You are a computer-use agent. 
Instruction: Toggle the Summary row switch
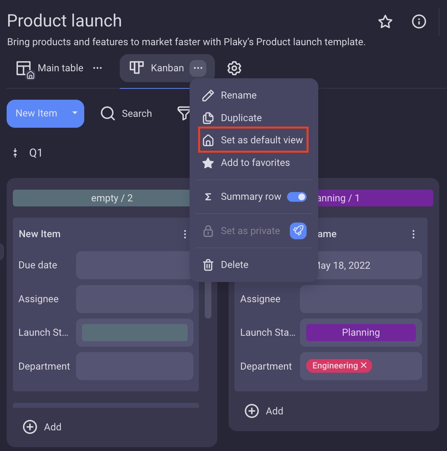[x=297, y=197]
